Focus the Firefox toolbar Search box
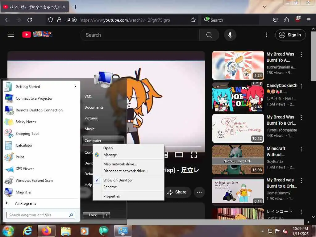The width and height of the screenshot is (316, 237). 230,20
